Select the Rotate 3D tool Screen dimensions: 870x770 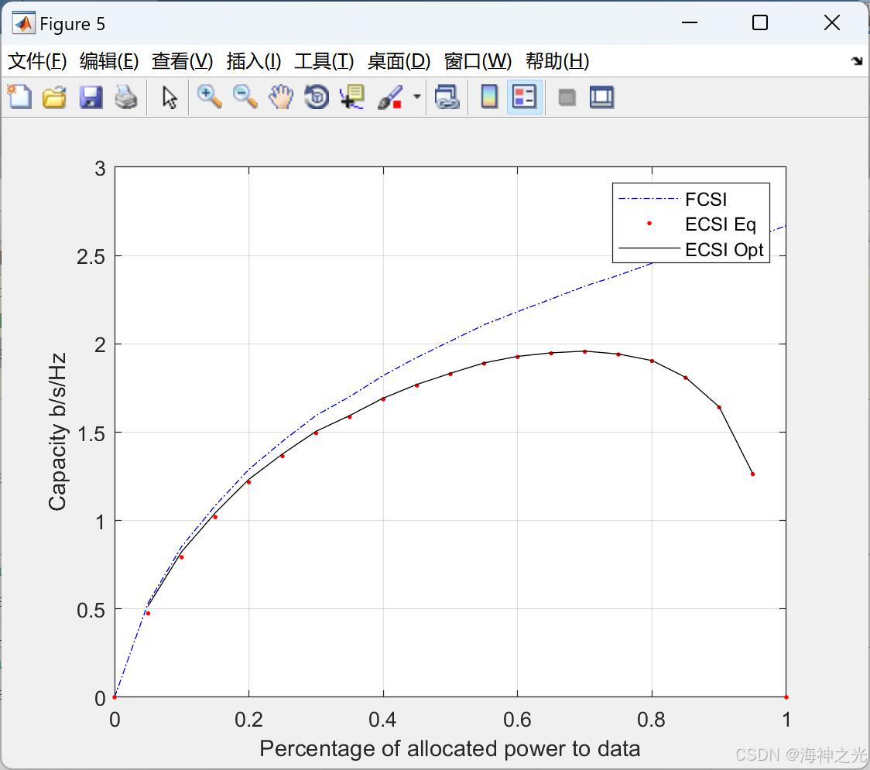coord(317,97)
